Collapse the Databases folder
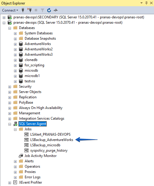The height and width of the screenshot is (186, 154). pyautogui.click(x=10, y=28)
